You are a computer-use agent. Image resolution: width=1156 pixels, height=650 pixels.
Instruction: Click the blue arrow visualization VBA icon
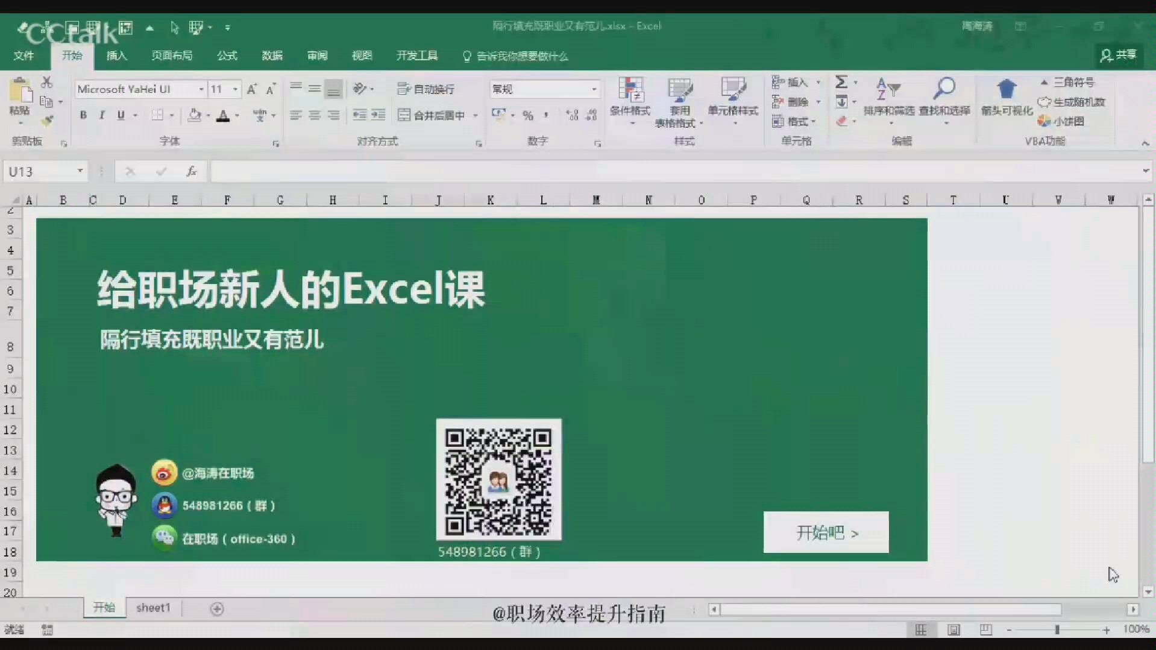pyautogui.click(x=1007, y=89)
